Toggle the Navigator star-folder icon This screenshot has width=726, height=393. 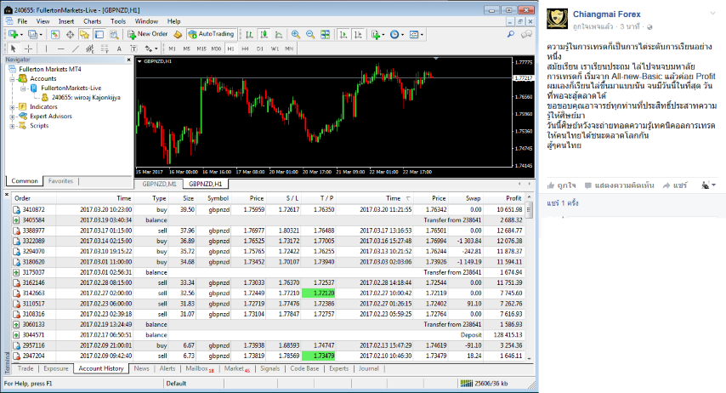(84, 34)
